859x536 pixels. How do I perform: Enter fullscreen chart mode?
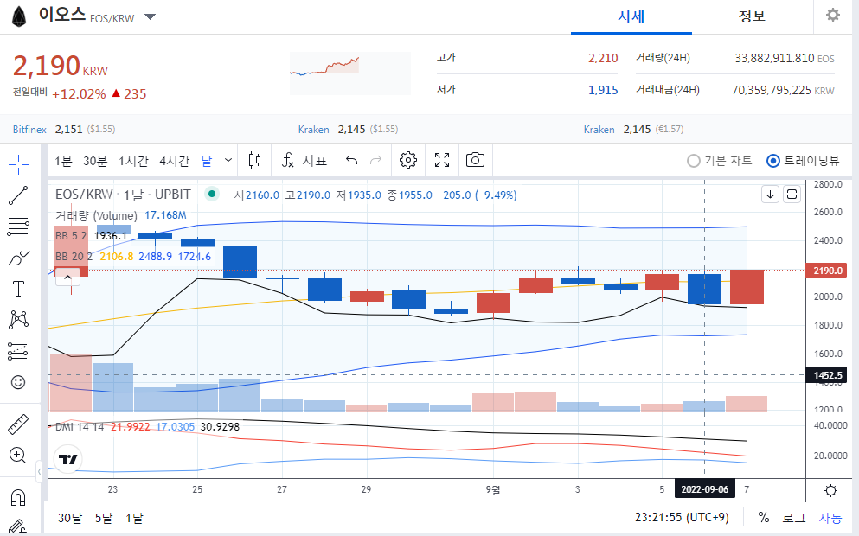click(x=442, y=161)
